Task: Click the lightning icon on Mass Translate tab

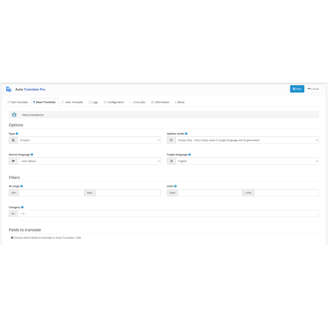Action: [x=34, y=102]
